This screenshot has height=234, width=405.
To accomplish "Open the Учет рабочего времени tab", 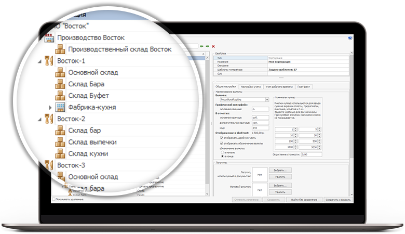I will (x=279, y=86).
